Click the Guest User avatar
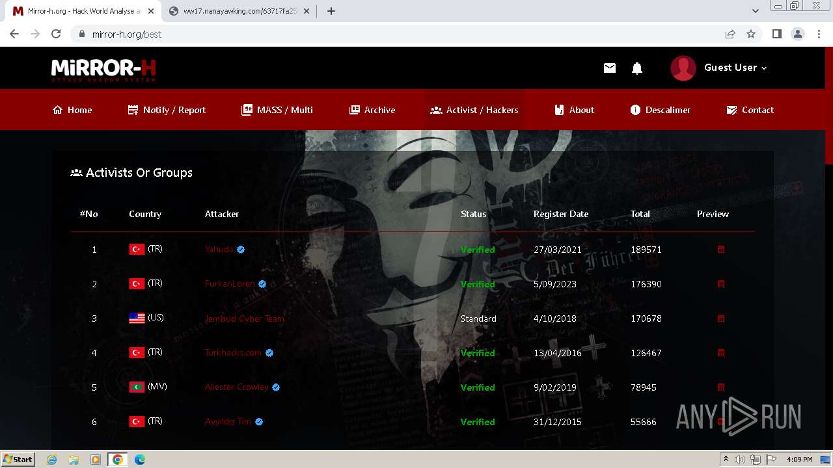Viewport: 833px width, 468px height. coord(683,68)
